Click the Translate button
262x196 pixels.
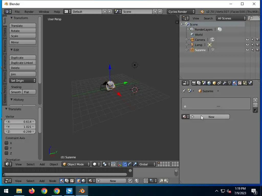point(23,26)
